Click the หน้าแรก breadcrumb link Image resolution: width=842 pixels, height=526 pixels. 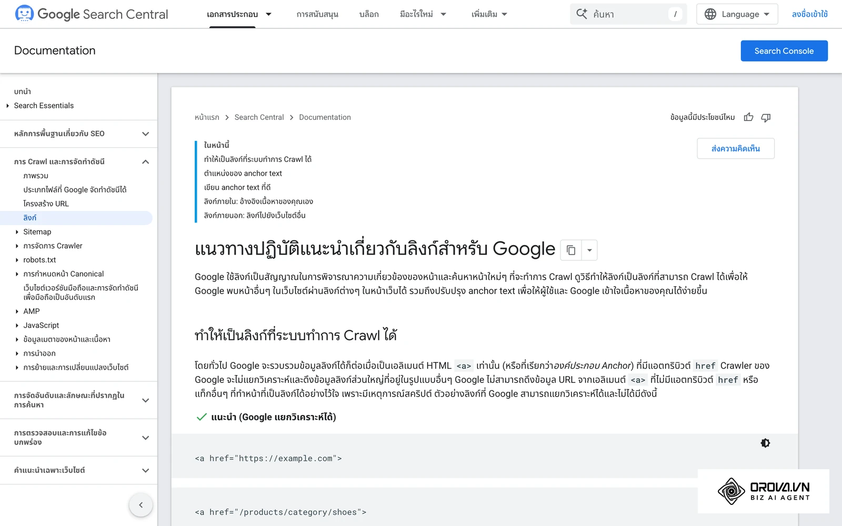207,117
